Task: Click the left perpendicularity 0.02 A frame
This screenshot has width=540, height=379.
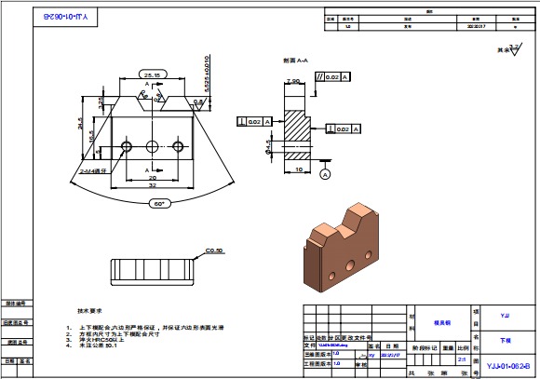Action: coord(254,122)
